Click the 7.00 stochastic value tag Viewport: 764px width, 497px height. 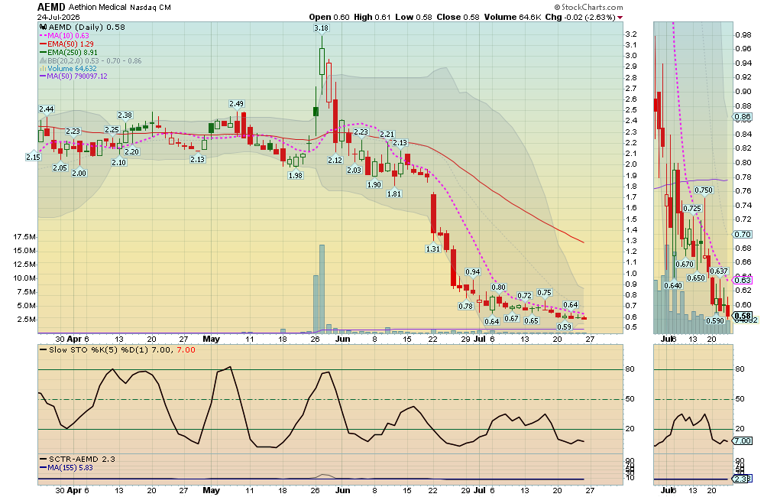[x=743, y=440]
